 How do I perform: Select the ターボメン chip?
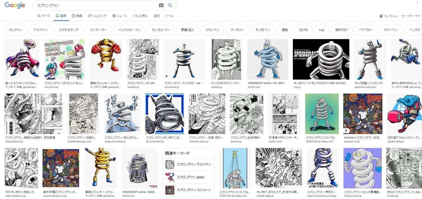[237, 30]
